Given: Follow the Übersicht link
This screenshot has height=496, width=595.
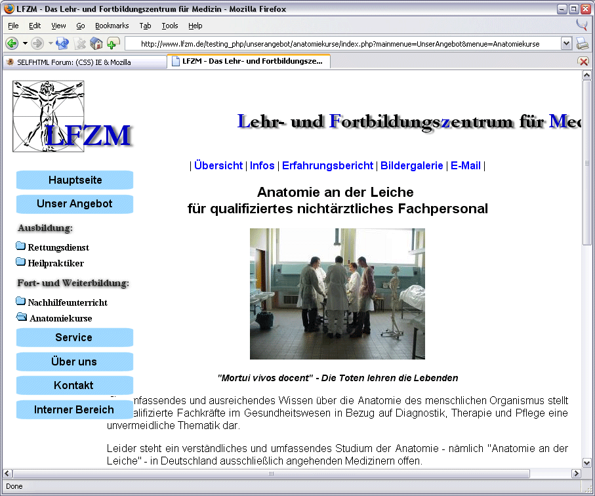Looking at the screenshot, I should (218, 165).
